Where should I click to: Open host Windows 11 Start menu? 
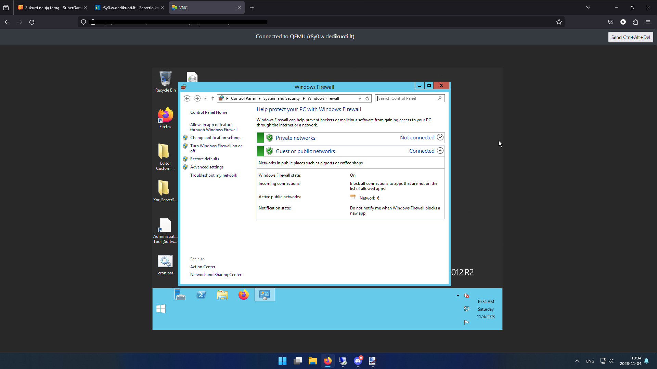[x=282, y=361]
